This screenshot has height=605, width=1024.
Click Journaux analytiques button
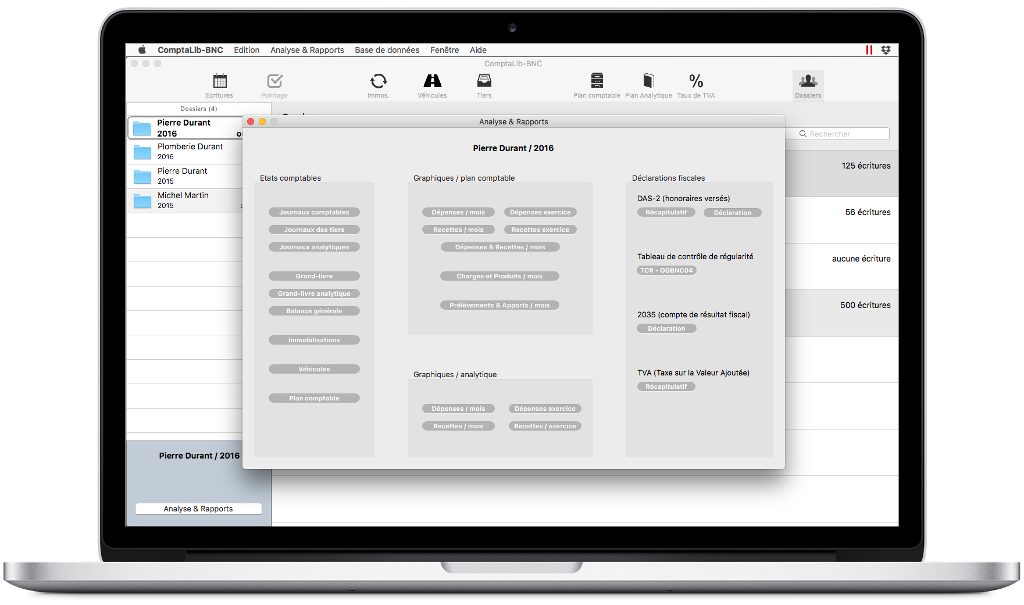point(314,247)
